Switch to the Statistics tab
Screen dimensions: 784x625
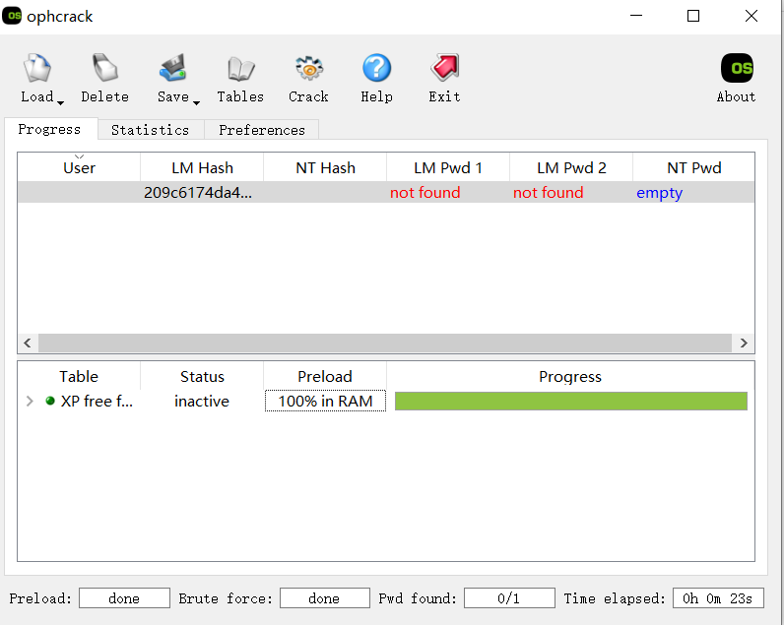coord(151,130)
